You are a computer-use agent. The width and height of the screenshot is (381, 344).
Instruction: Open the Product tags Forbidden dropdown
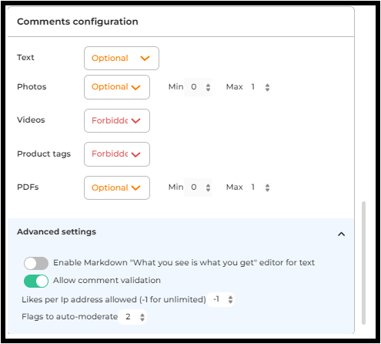tap(117, 154)
